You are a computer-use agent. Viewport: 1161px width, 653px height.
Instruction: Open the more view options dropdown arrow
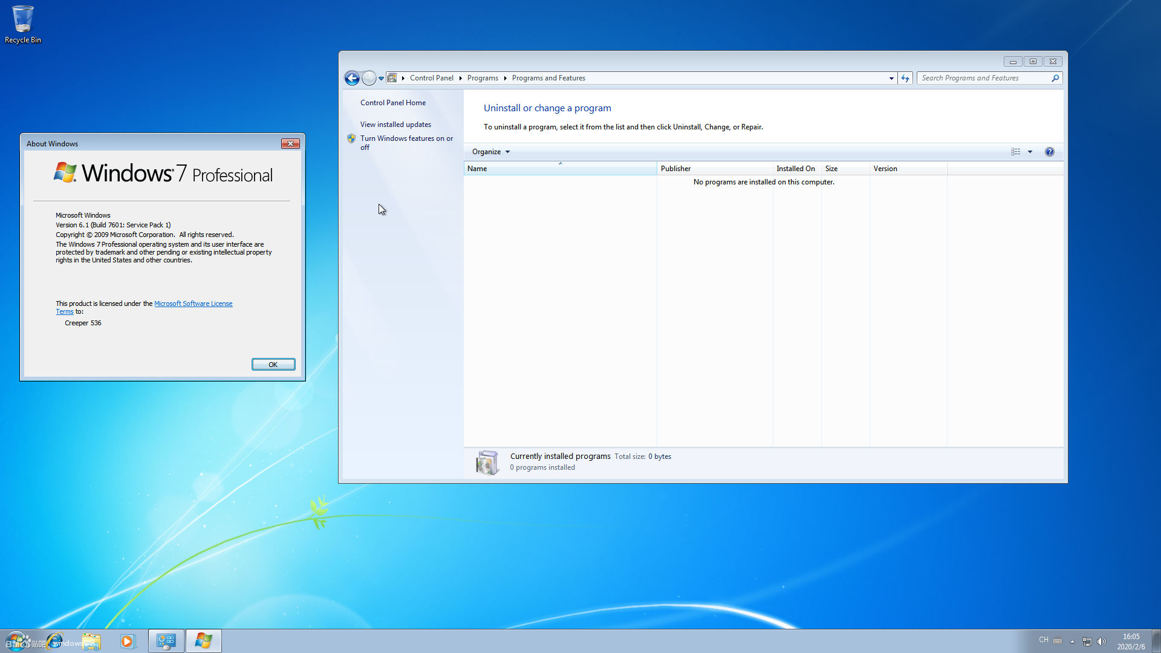[x=1030, y=152]
